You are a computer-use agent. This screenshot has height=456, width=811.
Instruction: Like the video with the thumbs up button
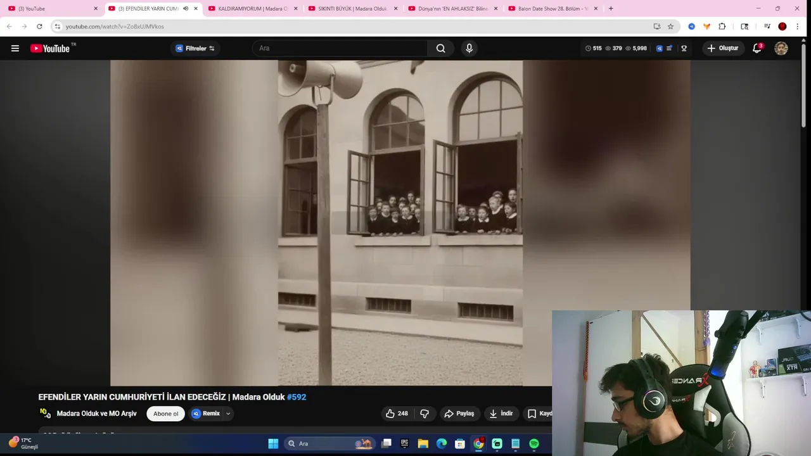coord(397,414)
